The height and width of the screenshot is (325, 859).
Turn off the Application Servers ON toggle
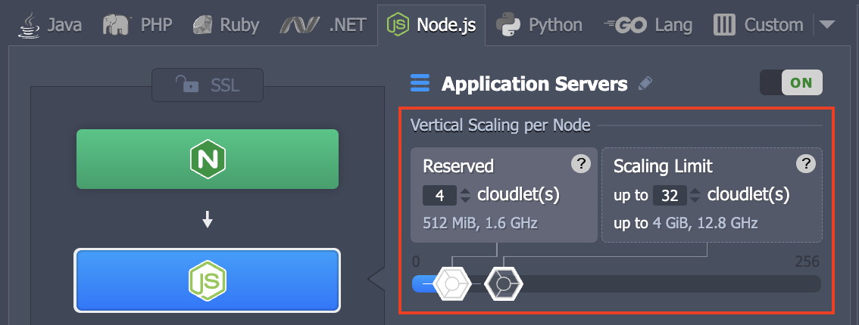coord(791,82)
